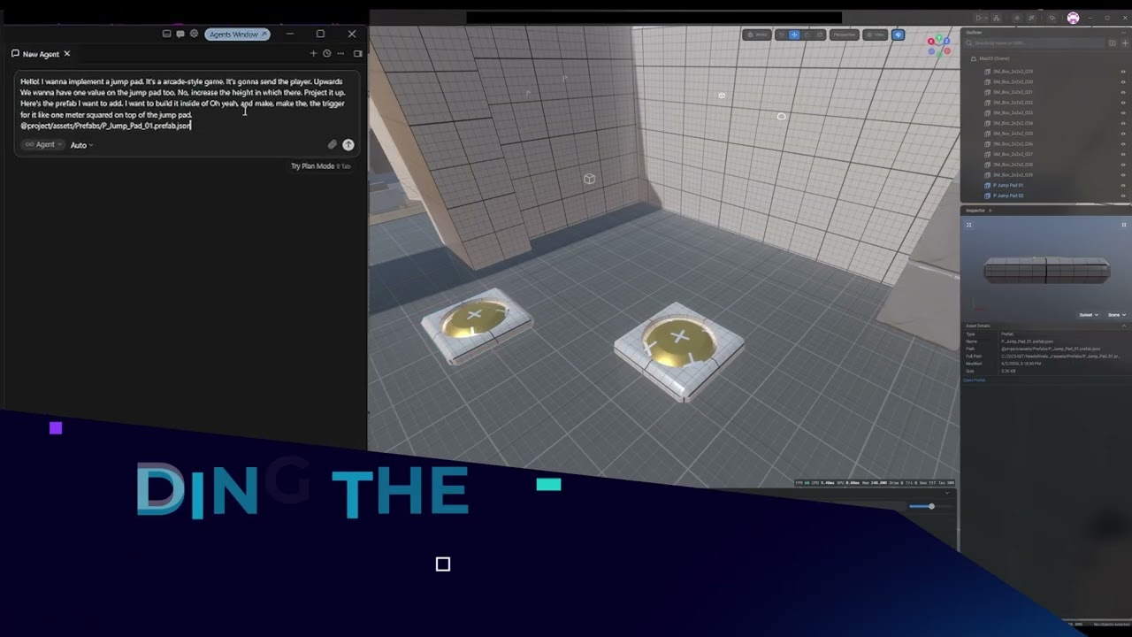Activate the Select tool in viewport toolbar
Screen dimensions: 1132x637
[782, 35]
